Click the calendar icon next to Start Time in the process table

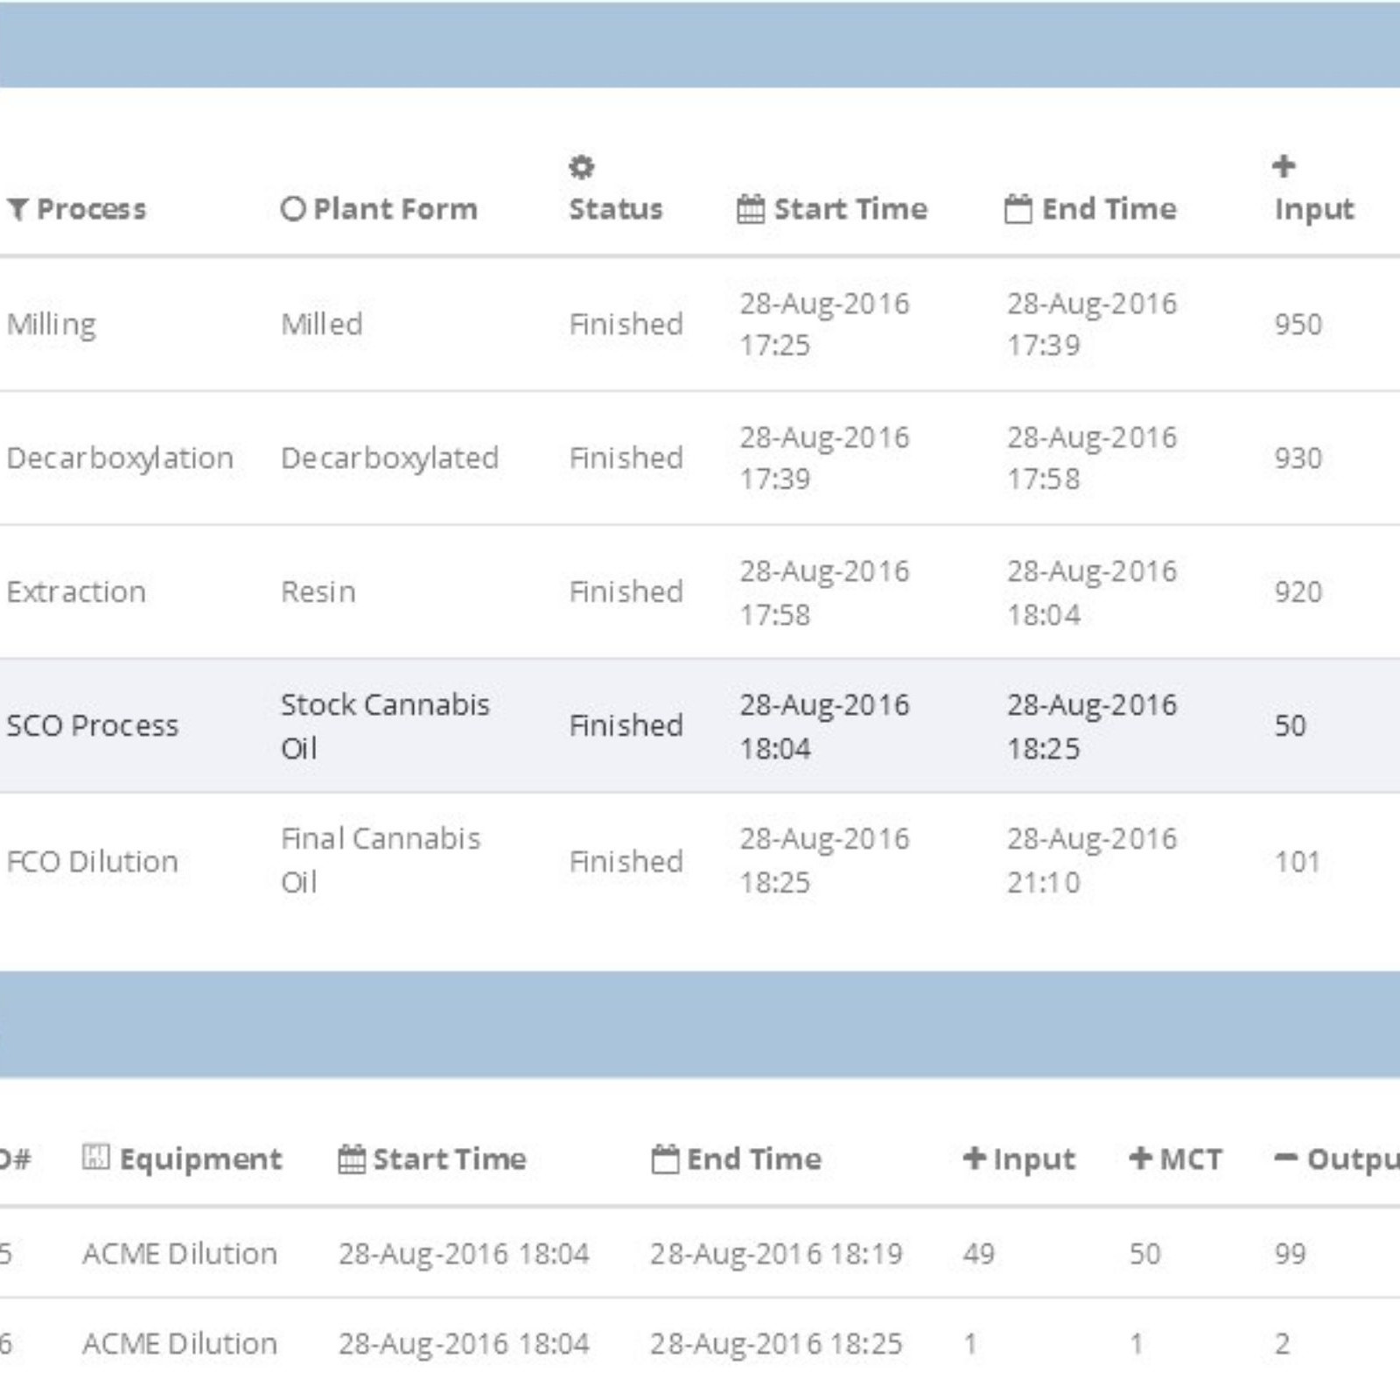(x=751, y=209)
